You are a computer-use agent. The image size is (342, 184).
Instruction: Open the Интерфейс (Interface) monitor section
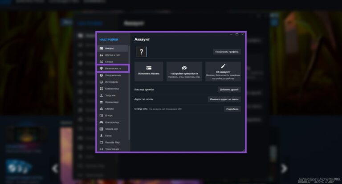[112, 82]
